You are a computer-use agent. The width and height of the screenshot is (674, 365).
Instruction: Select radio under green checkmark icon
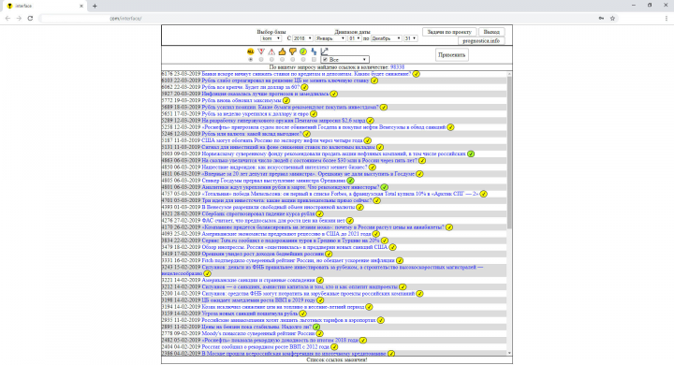tap(303, 59)
